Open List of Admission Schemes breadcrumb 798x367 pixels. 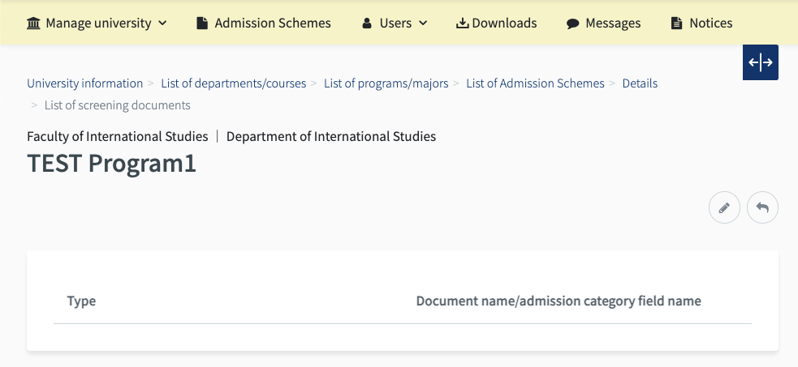coord(535,83)
